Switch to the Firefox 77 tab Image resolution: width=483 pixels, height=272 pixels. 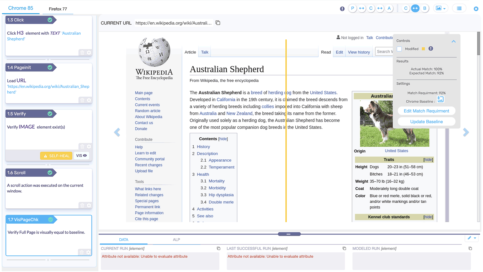[x=58, y=9]
